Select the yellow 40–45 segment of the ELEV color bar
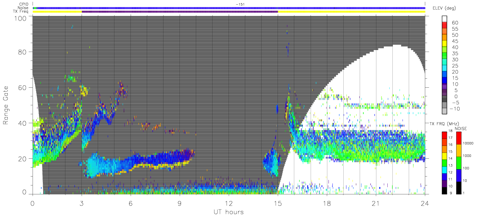This screenshot has height=220, width=478. click(444, 44)
